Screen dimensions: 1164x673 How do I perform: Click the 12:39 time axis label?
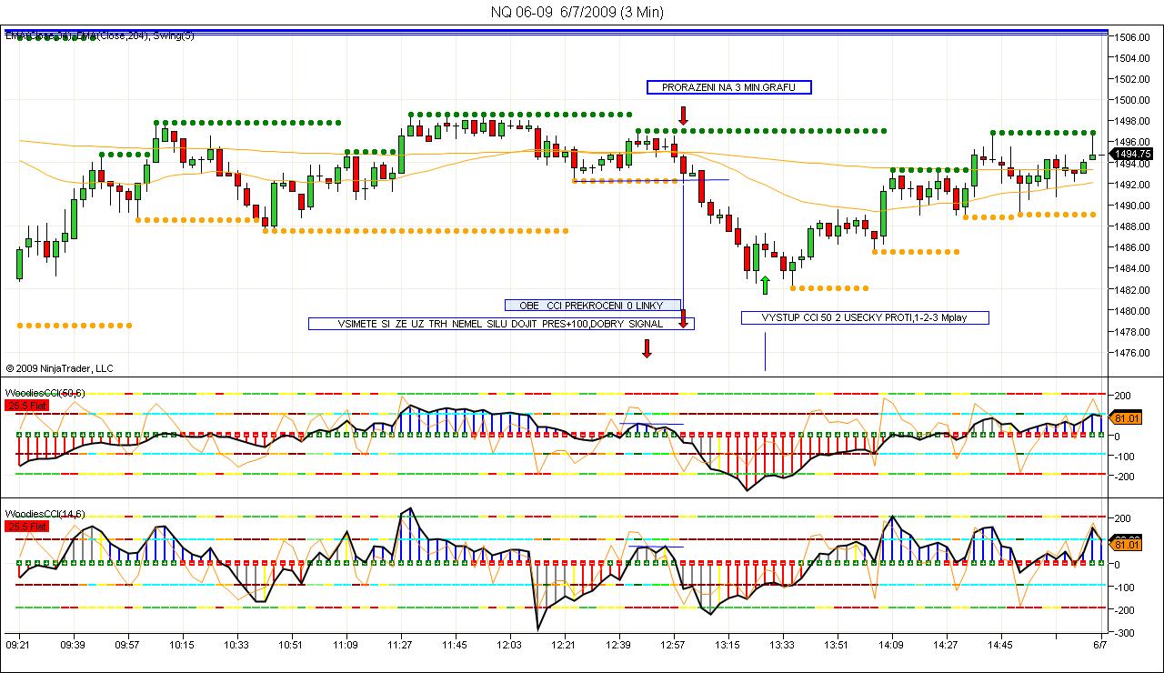(619, 645)
